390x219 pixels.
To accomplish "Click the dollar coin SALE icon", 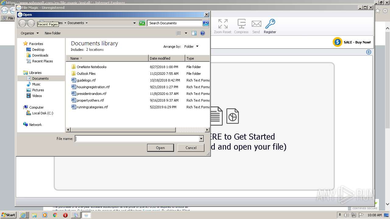I will [x=337, y=42].
